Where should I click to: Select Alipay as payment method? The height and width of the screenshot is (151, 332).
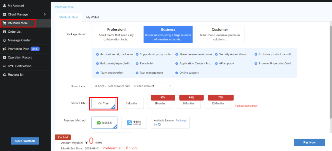(134, 123)
